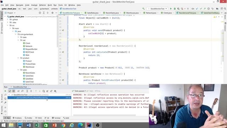Rerun tests with the Run panel play icon

click(x=5, y=91)
